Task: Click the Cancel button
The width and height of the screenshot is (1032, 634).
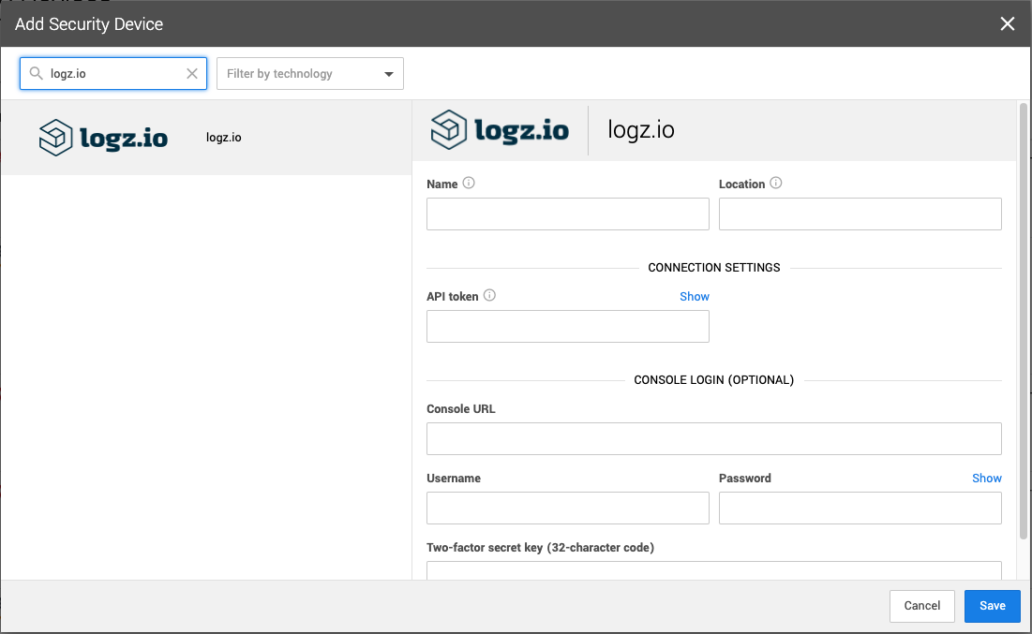Action: tap(921, 606)
